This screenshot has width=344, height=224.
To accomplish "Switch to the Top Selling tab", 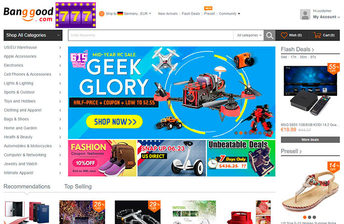I will (x=78, y=186).
